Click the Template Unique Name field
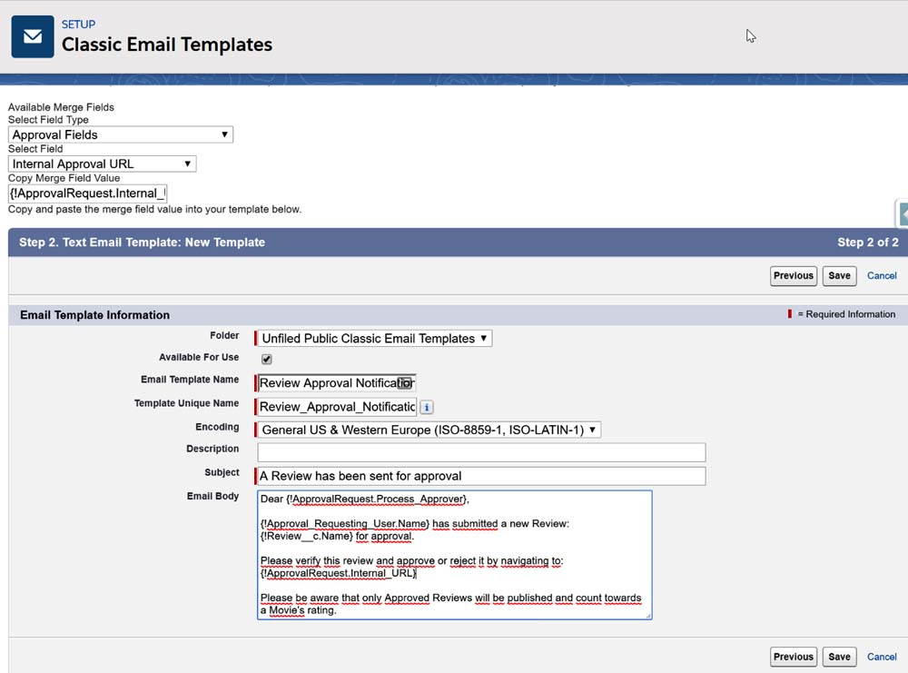The height and width of the screenshot is (673, 908). click(x=337, y=407)
